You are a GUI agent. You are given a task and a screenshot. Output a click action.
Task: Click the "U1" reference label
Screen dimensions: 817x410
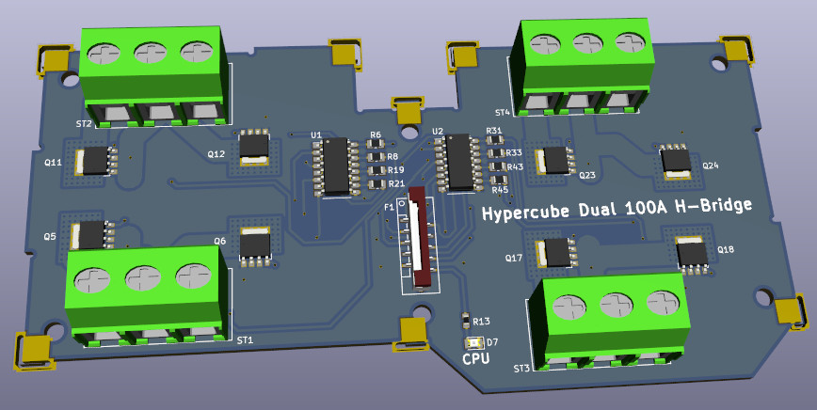(316, 134)
